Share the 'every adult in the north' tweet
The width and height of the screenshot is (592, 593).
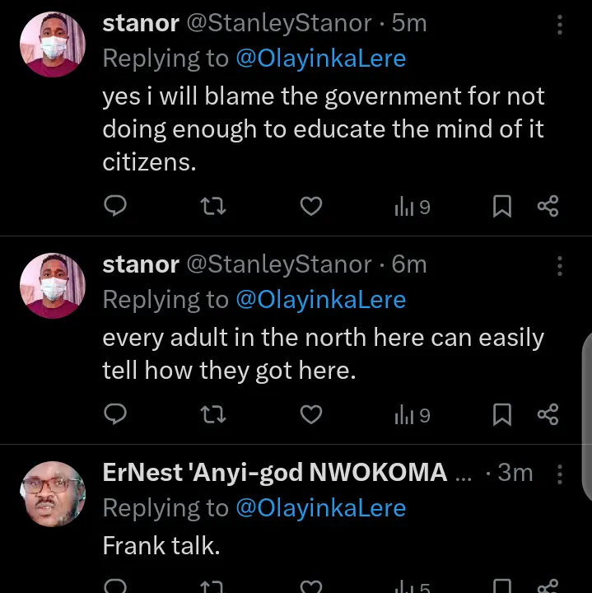tap(548, 414)
